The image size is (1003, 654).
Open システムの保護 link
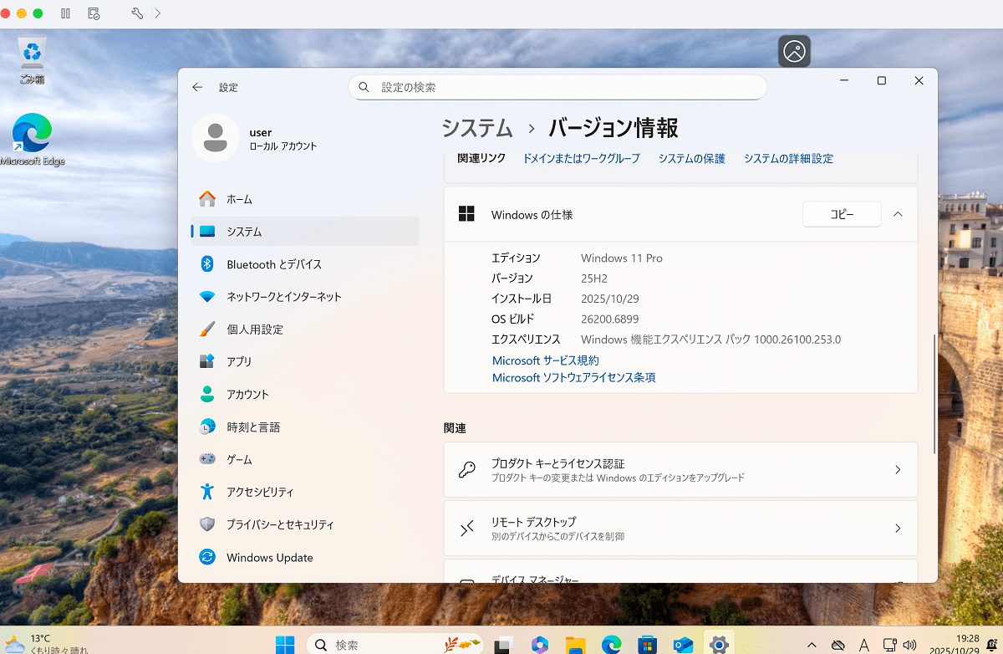[x=691, y=158]
